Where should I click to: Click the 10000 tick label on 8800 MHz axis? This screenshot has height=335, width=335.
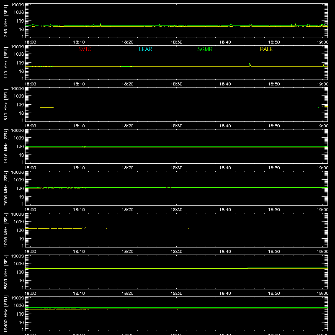[x=18, y=256]
